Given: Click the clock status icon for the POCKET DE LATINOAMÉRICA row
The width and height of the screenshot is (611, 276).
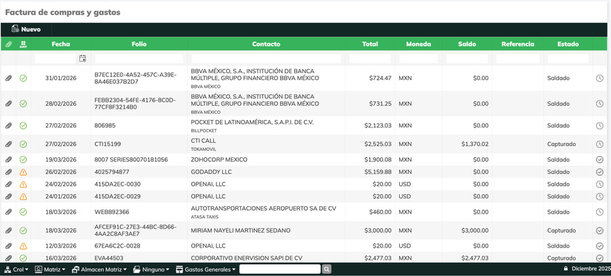Looking at the screenshot, I should [x=599, y=125].
